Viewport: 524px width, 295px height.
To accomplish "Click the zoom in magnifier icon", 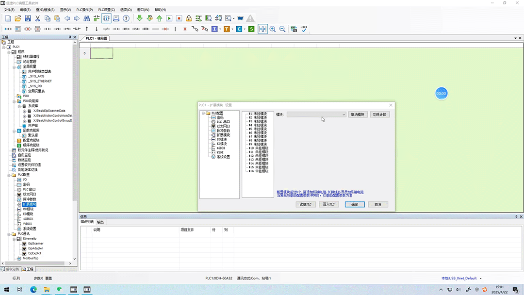I will tap(273, 29).
